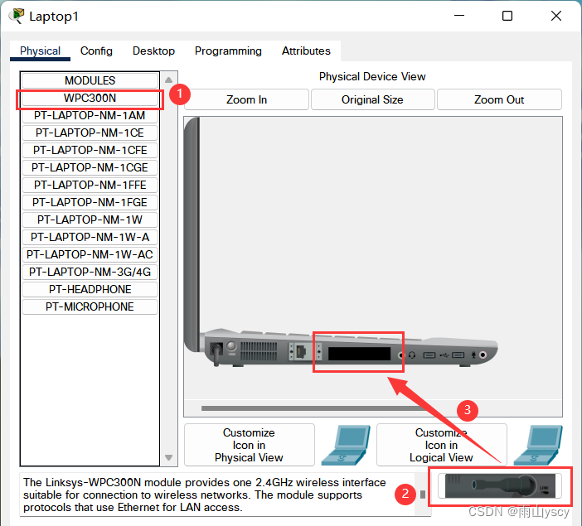Click the Zoom Out button
Image resolution: width=582 pixels, height=526 pixels.
499,99
